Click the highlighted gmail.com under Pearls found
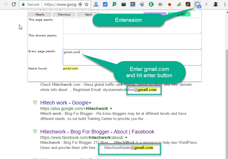 pyautogui.click(x=70, y=68)
